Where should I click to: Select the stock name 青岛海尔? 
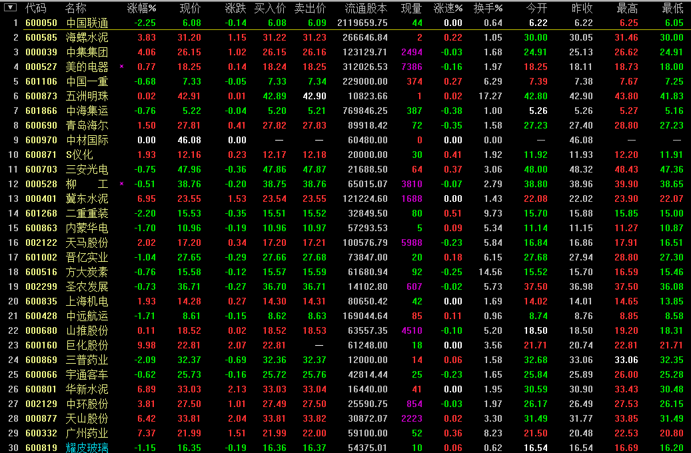click(x=87, y=126)
